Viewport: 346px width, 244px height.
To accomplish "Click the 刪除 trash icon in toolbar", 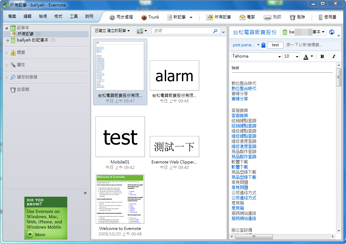I will click(292, 17).
